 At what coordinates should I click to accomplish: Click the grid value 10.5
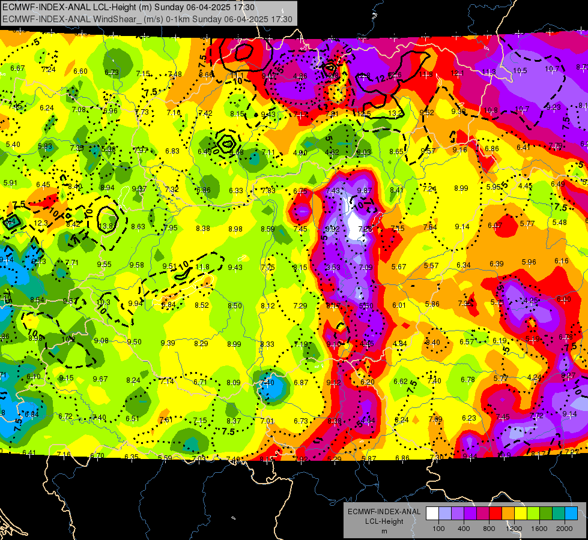pos(520,70)
